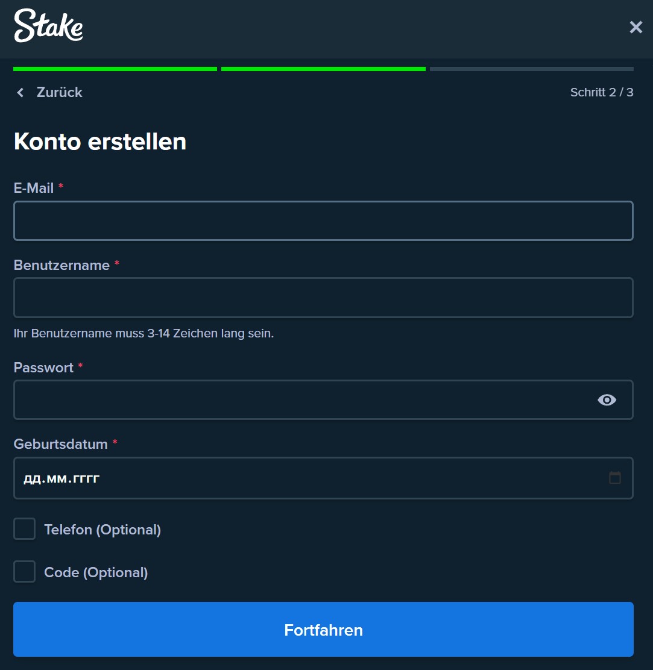Focus the E-Mail input field
This screenshot has width=653, height=670.
(x=323, y=221)
